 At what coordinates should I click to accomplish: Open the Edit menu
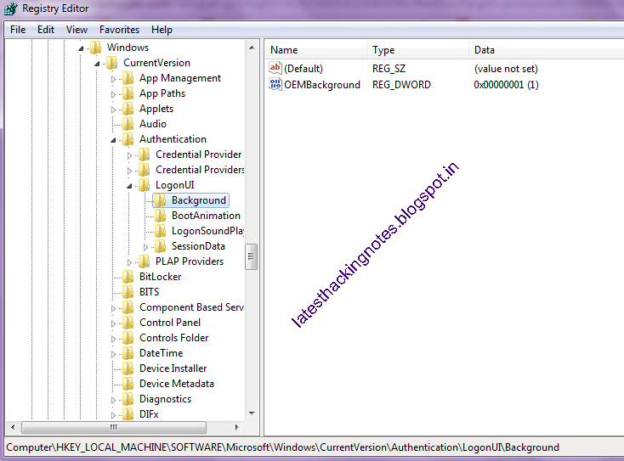(46, 30)
